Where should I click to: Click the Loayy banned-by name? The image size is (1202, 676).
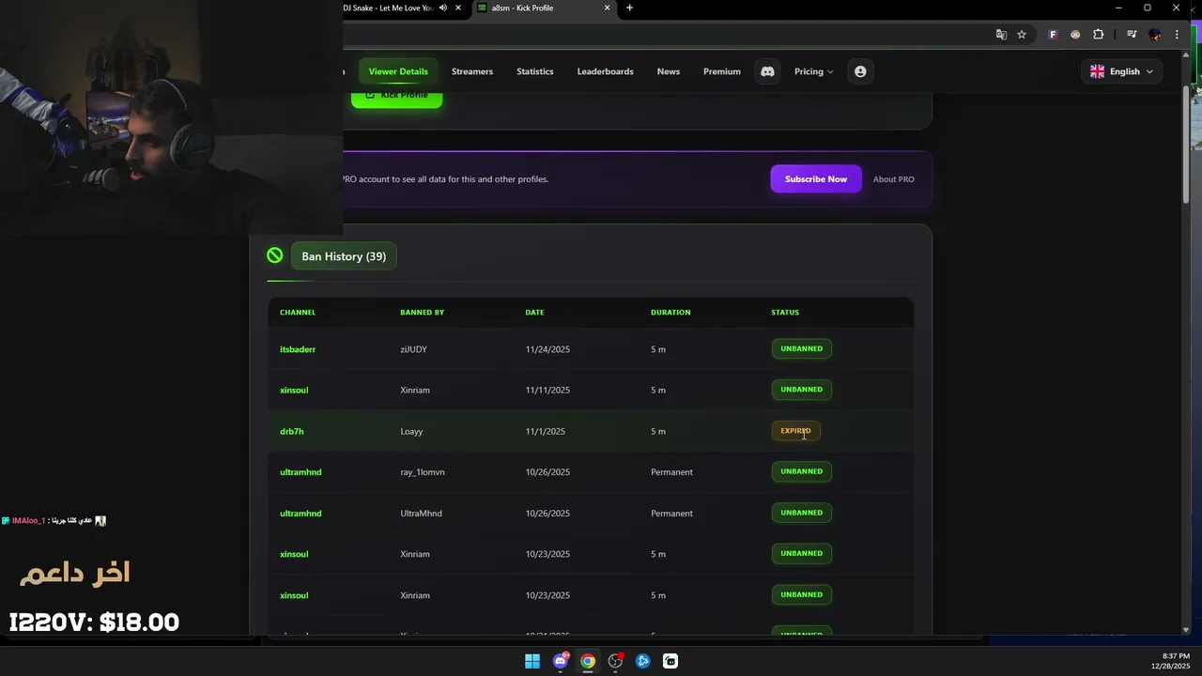click(411, 431)
